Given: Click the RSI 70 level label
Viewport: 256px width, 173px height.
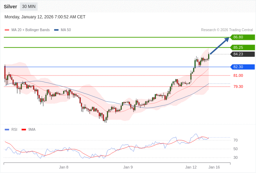Looking at the screenshot, I should click(x=236, y=140).
